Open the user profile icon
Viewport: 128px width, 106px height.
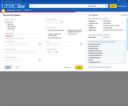[x=119, y=1]
